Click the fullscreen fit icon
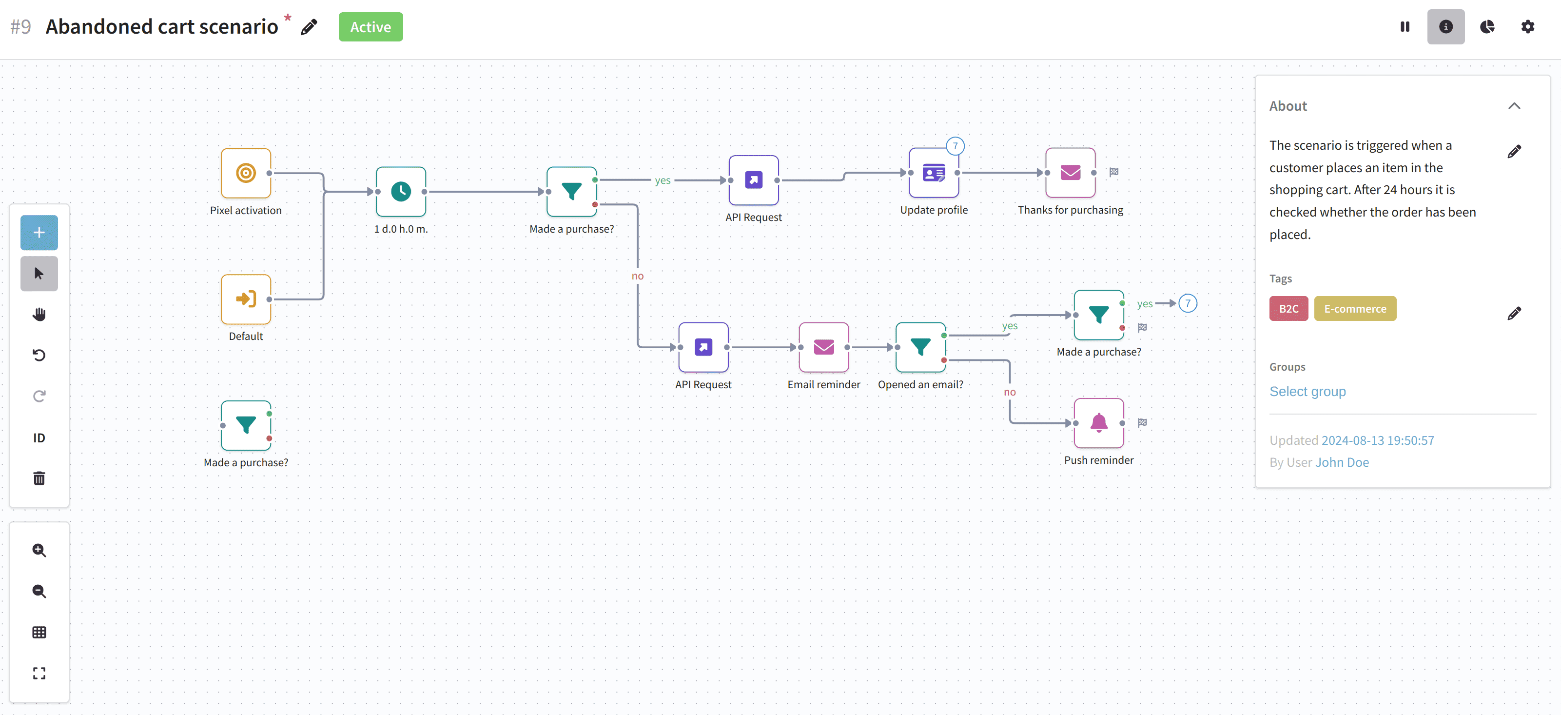The width and height of the screenshot is (1561, 715). click(x=39, y=673)
